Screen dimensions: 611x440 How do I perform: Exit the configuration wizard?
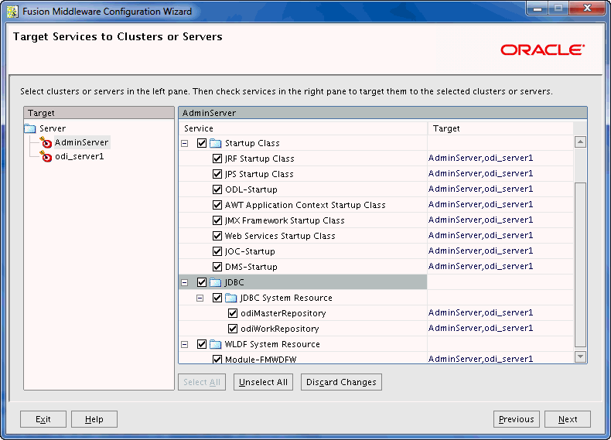(x=43, y=419)
